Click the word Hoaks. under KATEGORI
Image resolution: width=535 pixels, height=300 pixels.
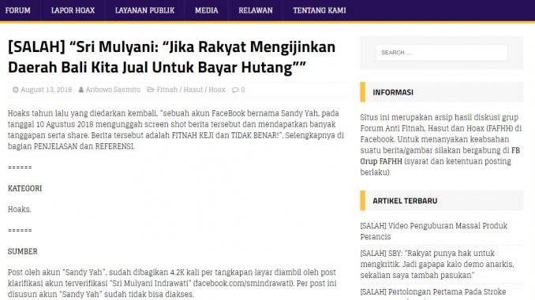(20, 209)
